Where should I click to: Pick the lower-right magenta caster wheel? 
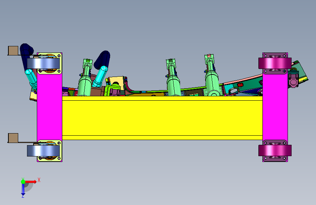pos(275,150)
